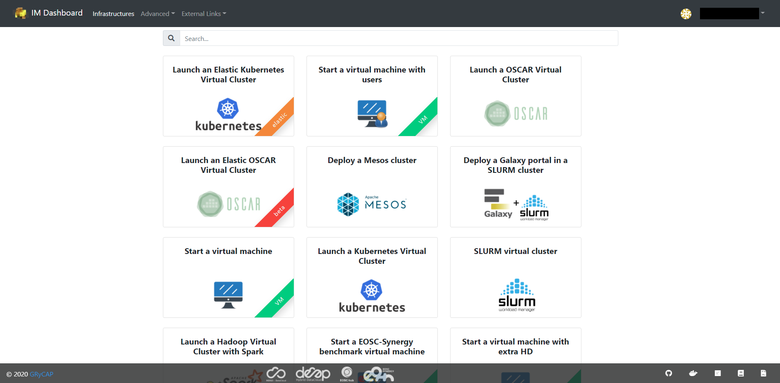
Task: Open the GitHub footer icon
Action: [x=669, y=373]
